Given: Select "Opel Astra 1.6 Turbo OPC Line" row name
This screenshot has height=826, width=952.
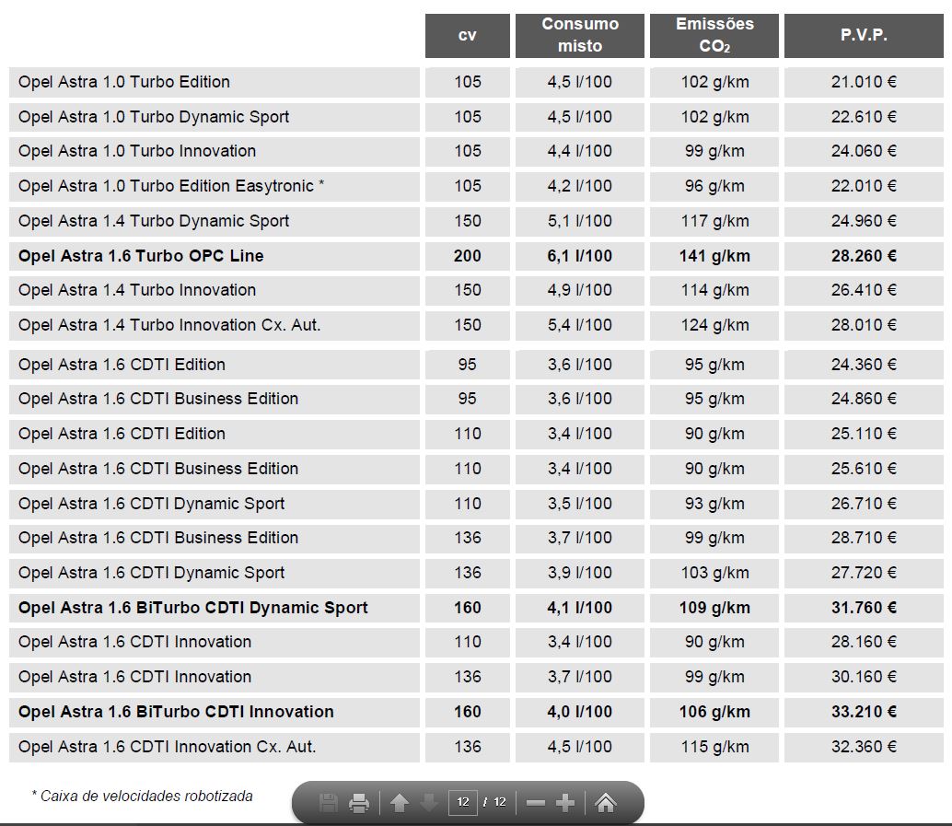Looking at the screenshot, I should (141, 256).
